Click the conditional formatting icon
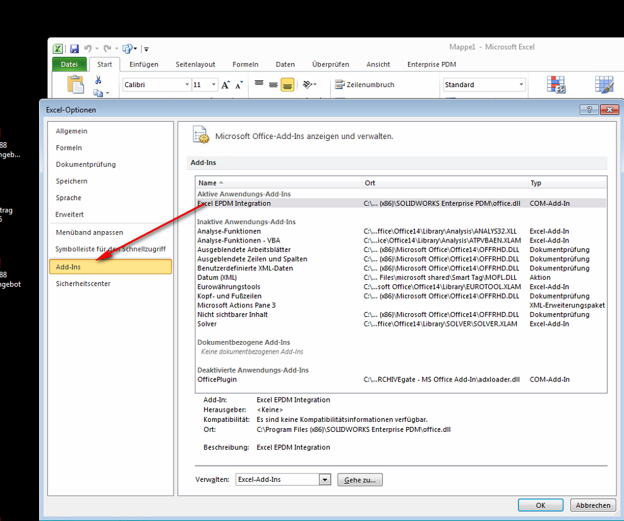Screen dimensions: 624x521 point(556,85)
